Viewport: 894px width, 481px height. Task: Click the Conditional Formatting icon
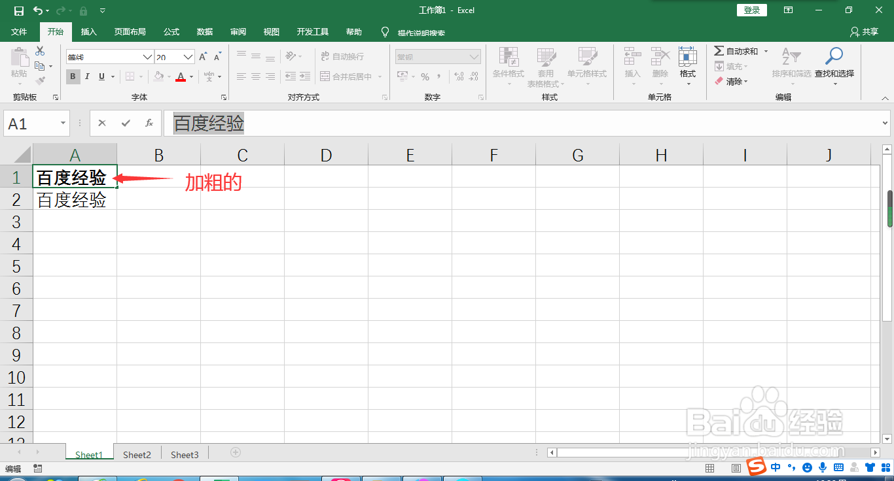[509, 57]
